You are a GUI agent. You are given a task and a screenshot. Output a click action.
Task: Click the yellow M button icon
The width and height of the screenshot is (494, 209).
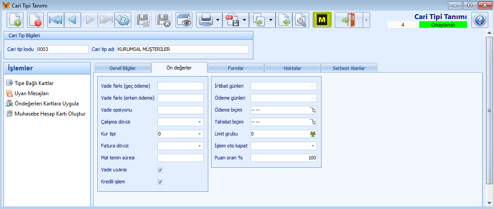point(322,20)
